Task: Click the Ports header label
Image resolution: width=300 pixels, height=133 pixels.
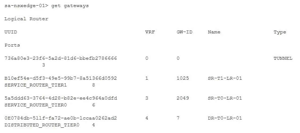Action: (x=12, y=45)
